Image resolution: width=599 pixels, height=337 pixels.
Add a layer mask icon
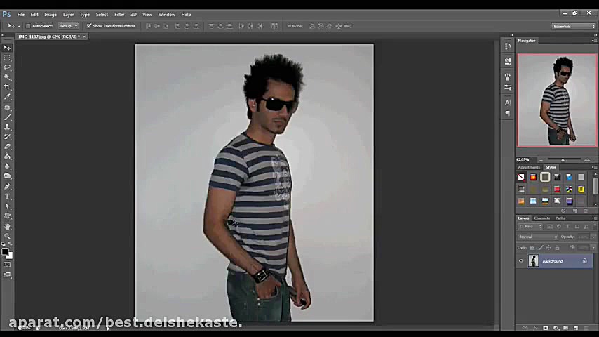coord(546,328)
